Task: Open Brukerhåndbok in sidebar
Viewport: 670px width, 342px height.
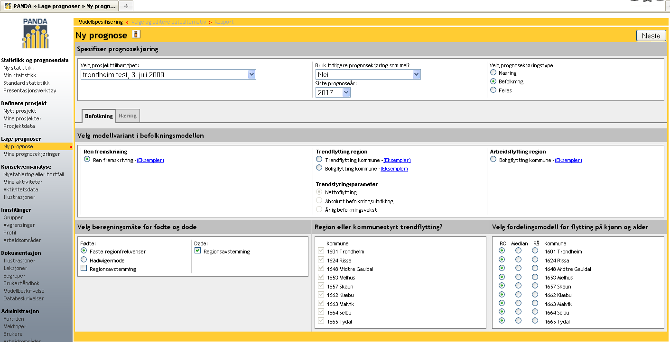Action: point(21,283)
